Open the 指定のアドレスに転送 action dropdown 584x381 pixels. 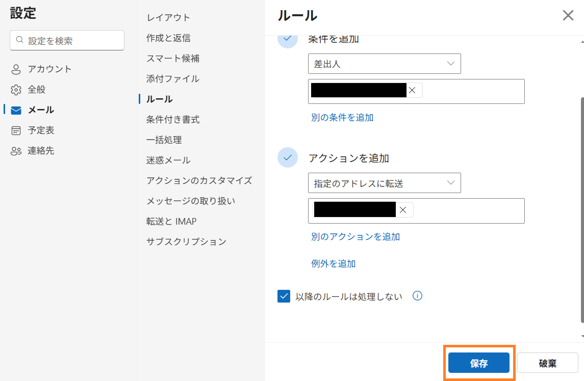[384, 183]
